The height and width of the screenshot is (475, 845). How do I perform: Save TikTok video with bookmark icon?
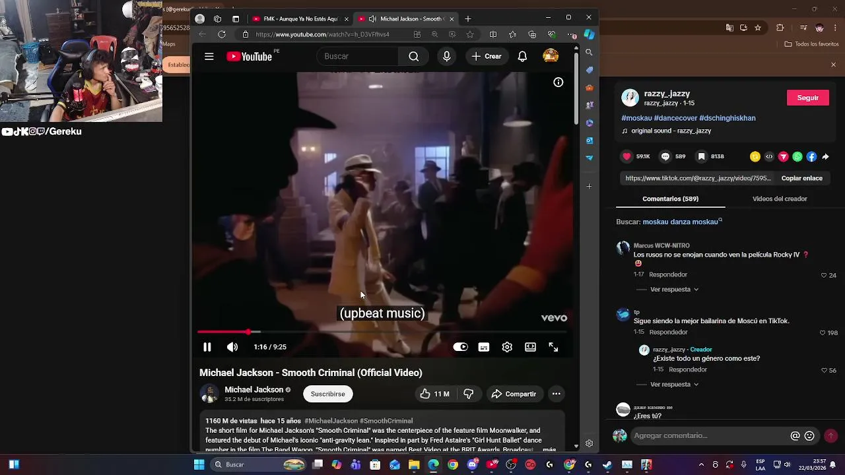[701, 156]
